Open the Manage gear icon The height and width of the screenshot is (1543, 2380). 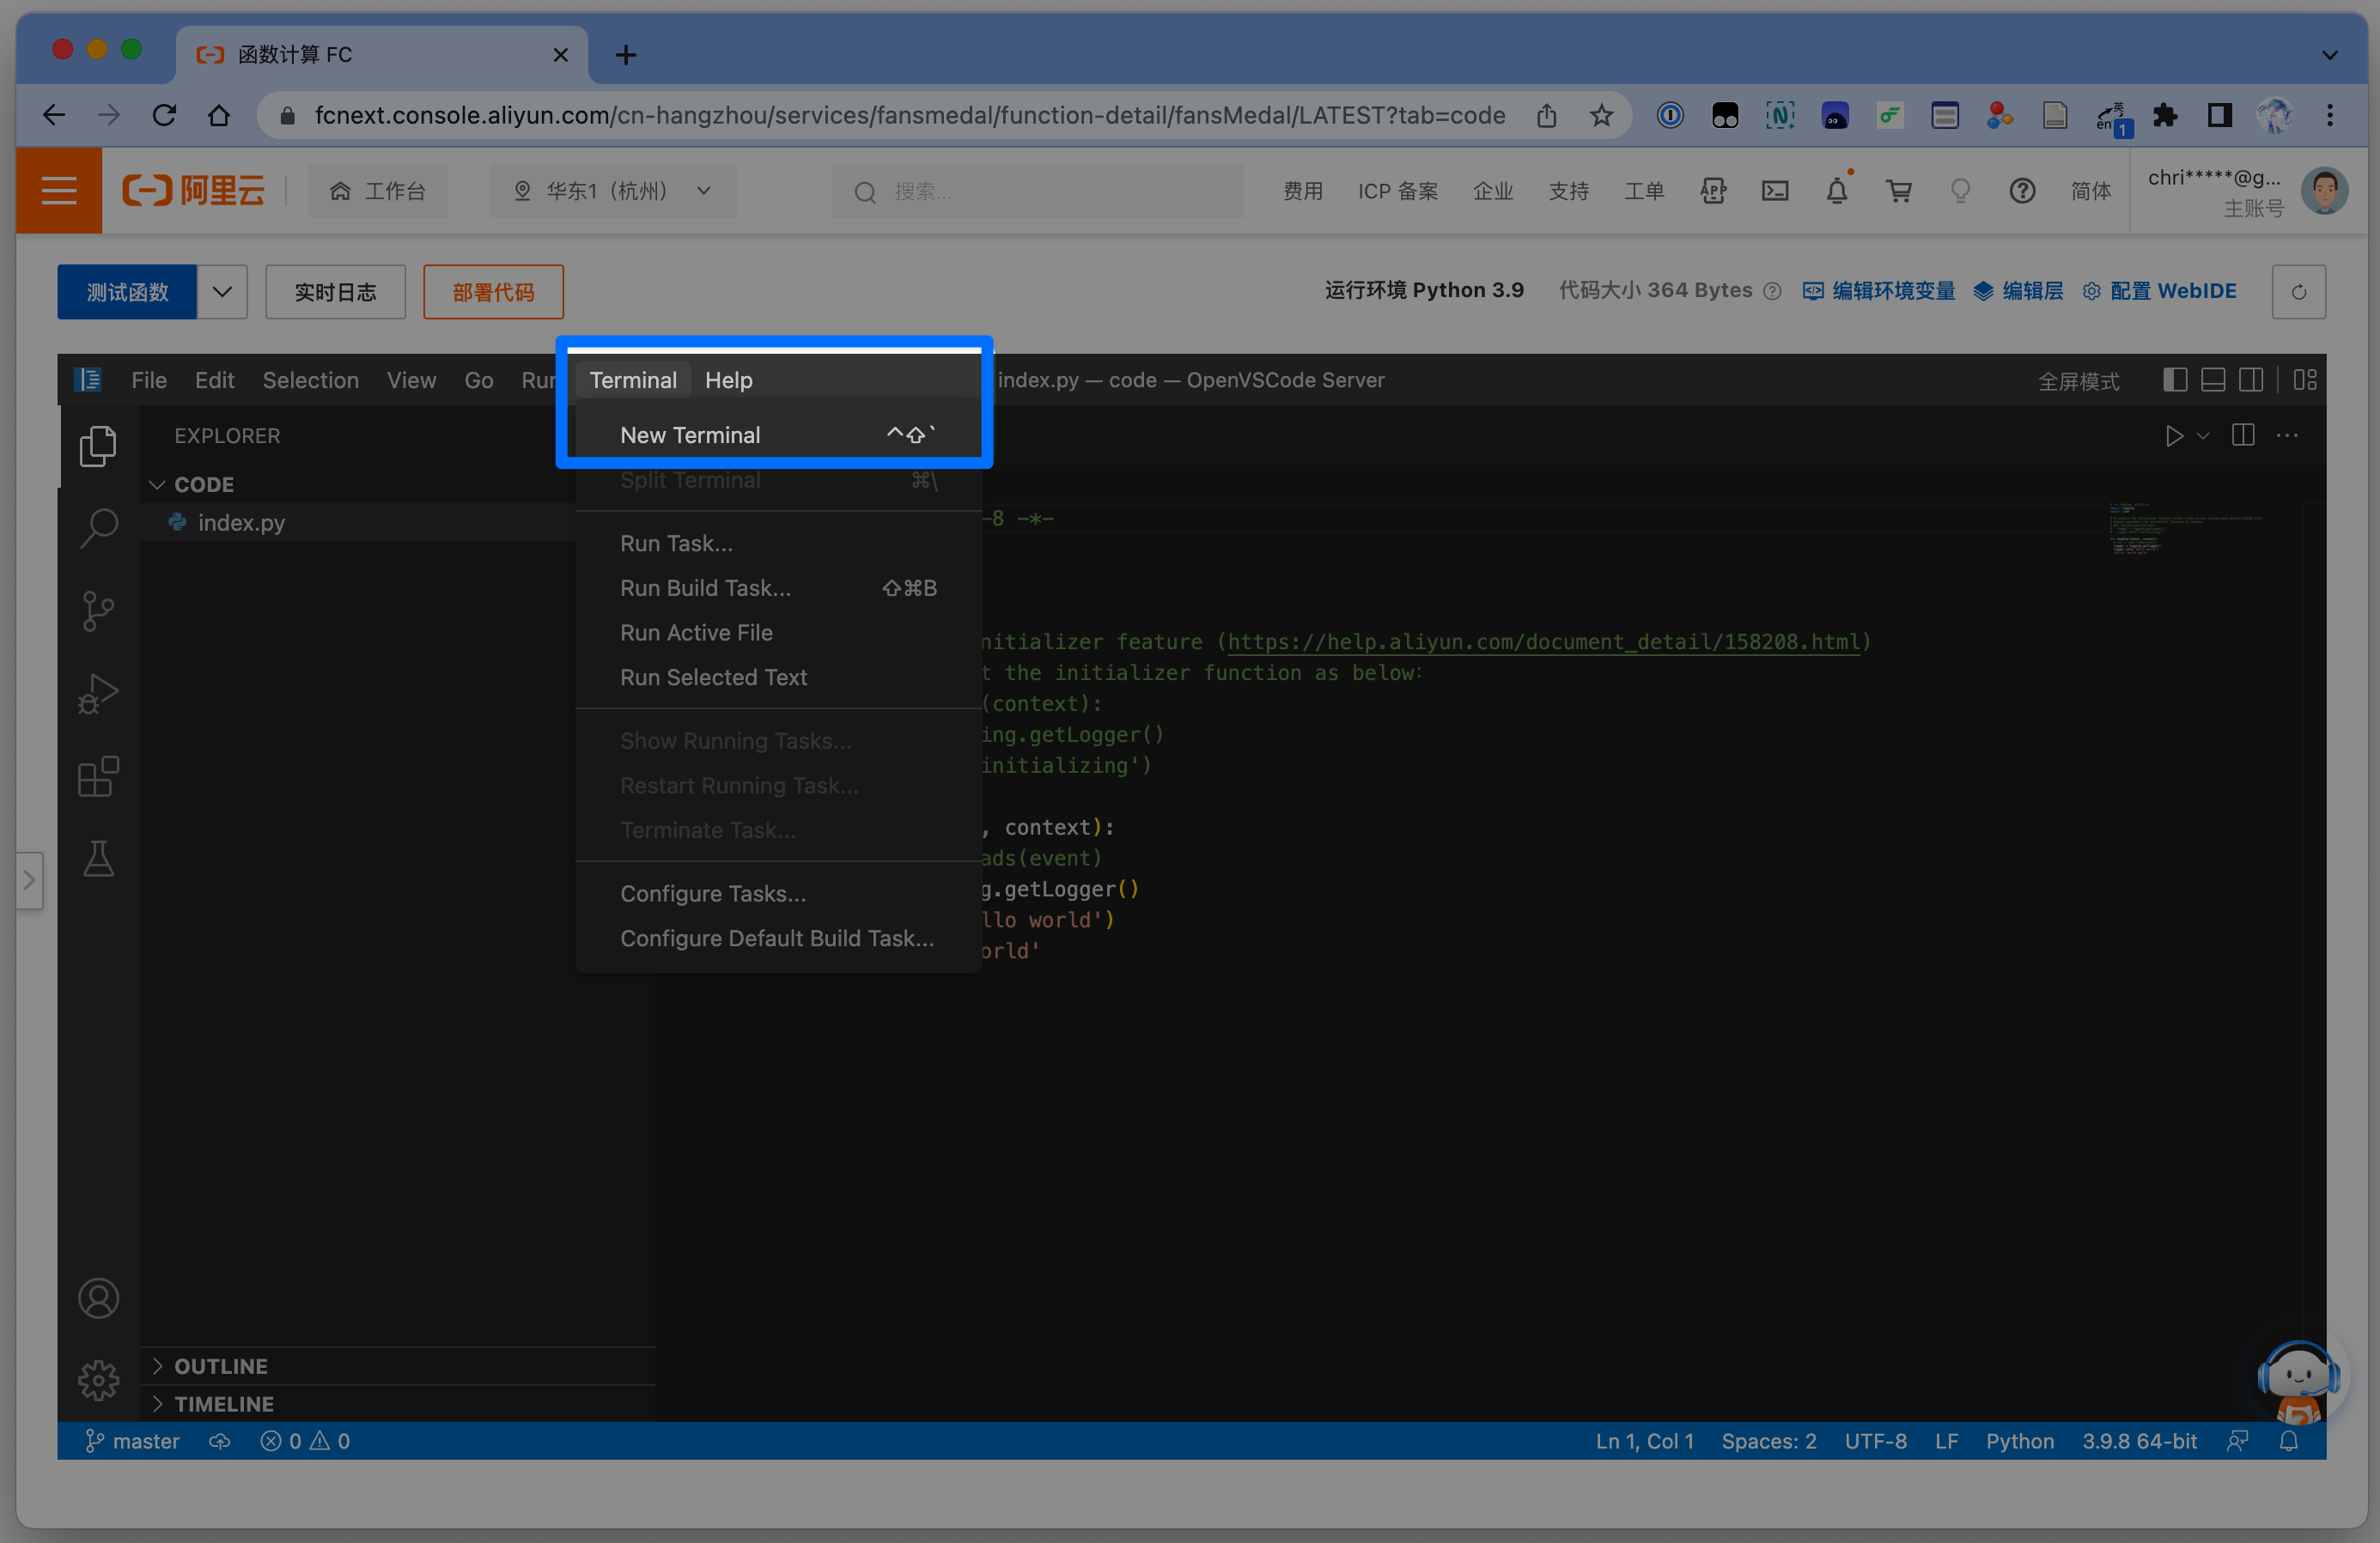(x=98, y=1380)
